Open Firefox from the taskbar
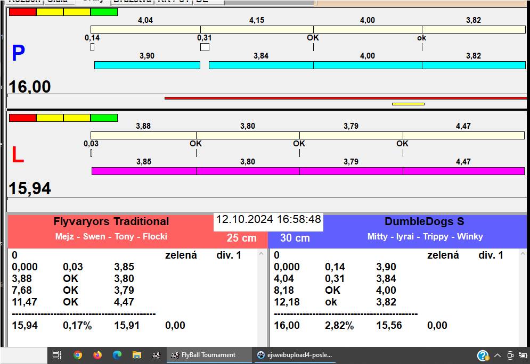 coord(97,355)
